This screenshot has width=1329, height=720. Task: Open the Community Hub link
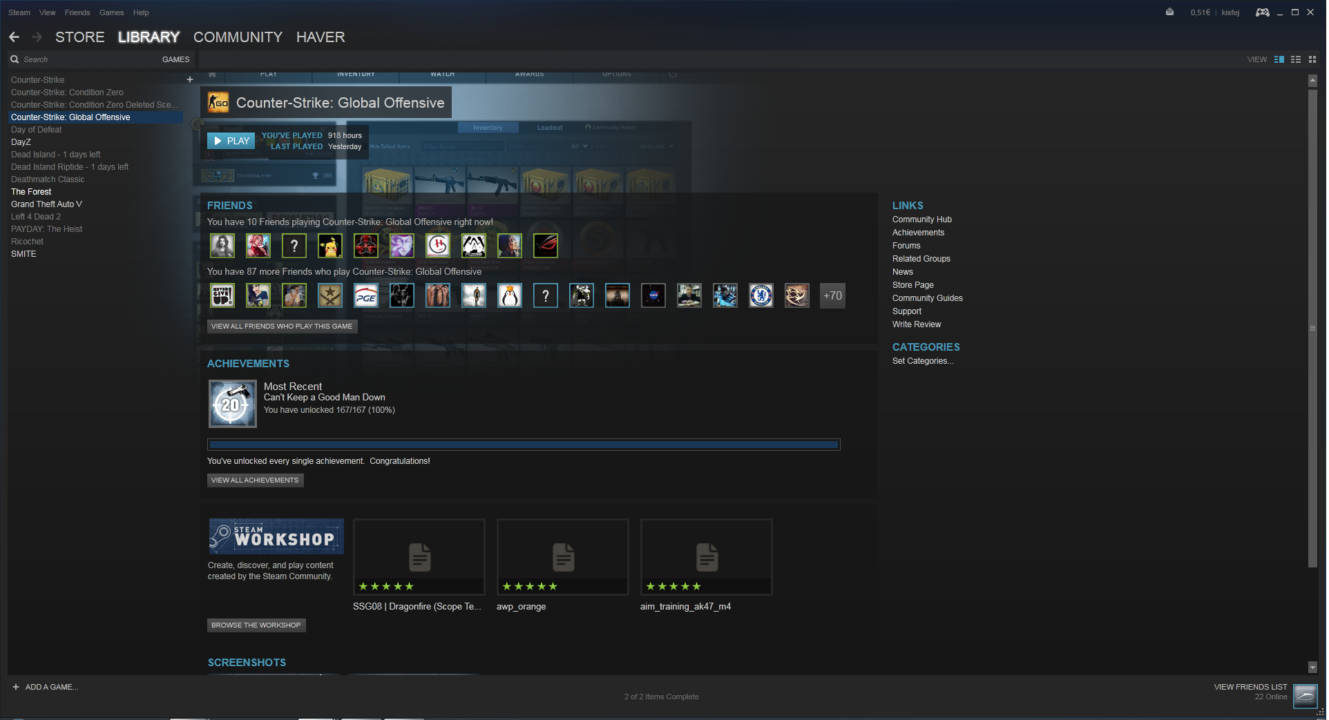coord(921,220)
